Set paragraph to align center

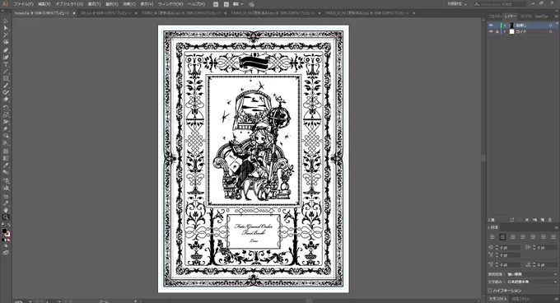[502, 237]
